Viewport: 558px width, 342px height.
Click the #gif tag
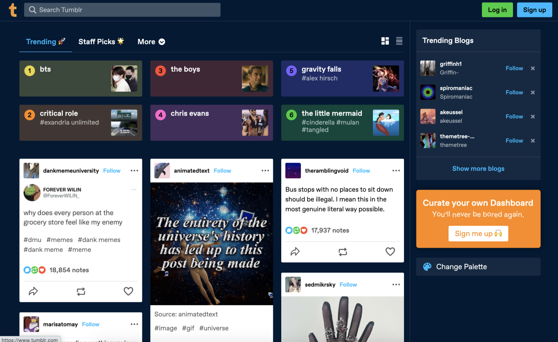(x=188, y=328)
